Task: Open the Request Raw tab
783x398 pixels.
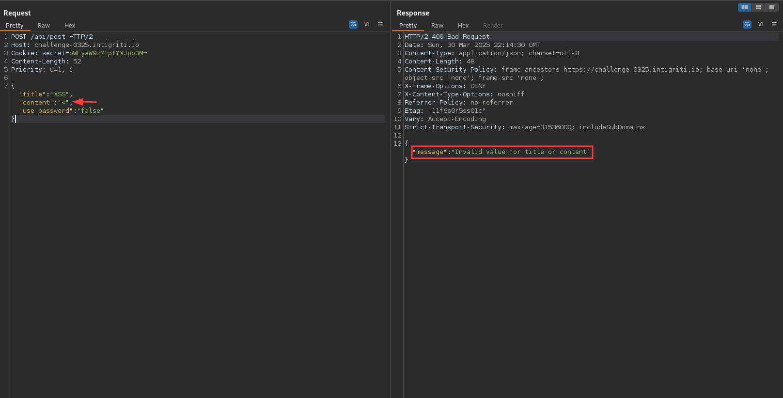Action: pos(44,26)
